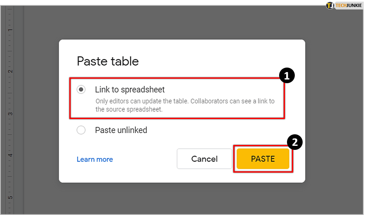The width and height of the screenshot is (365, 215).
Task: Click the black number 2 annotation badge
Action: 295,143
